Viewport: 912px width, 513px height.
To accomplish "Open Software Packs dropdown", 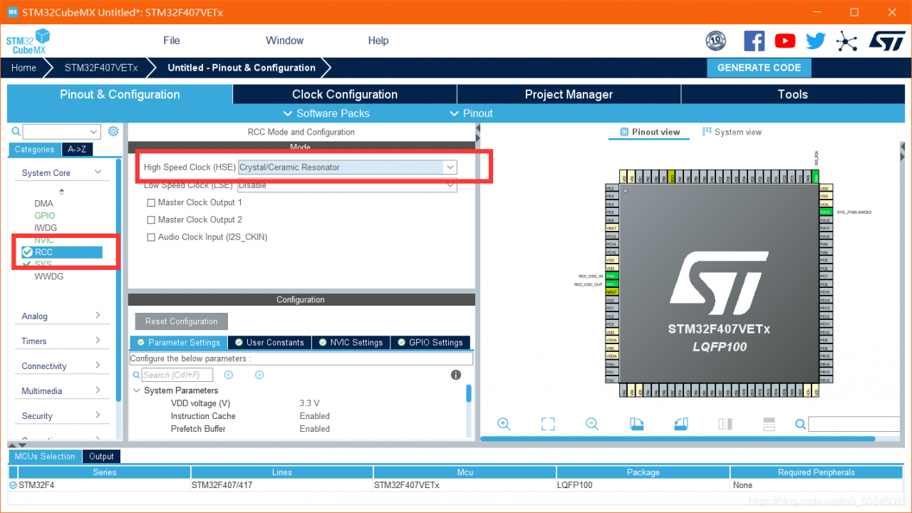I will tap(326, 113).
